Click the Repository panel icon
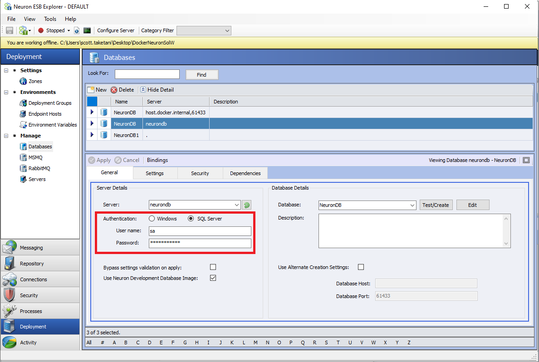Image resolution: width=539 pixels, height=362 pixels. tap(9, 264)
